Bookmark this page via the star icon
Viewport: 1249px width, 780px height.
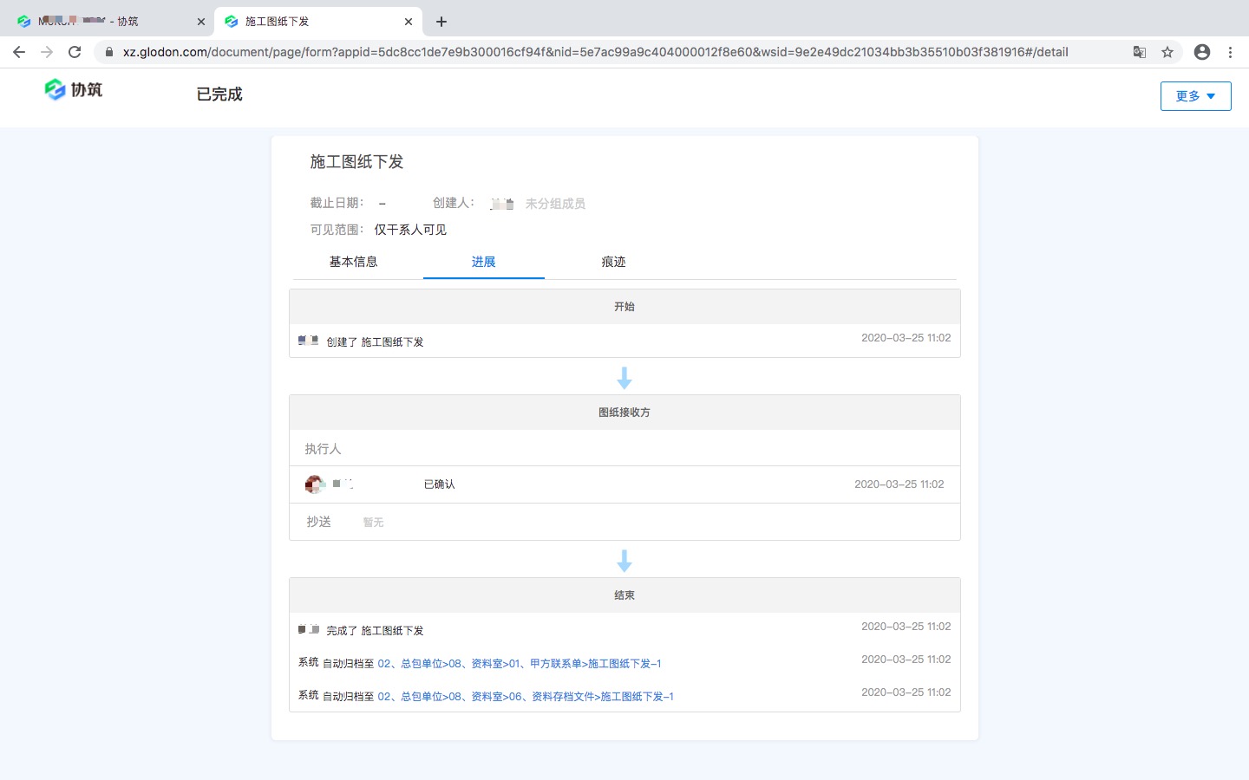click(x=1167, y=52)
